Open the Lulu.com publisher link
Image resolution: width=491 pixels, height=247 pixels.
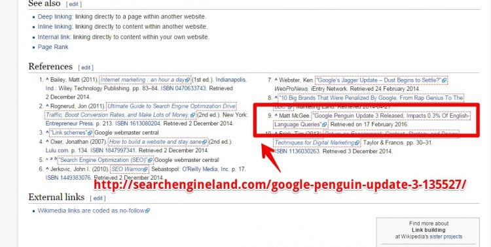58,151
